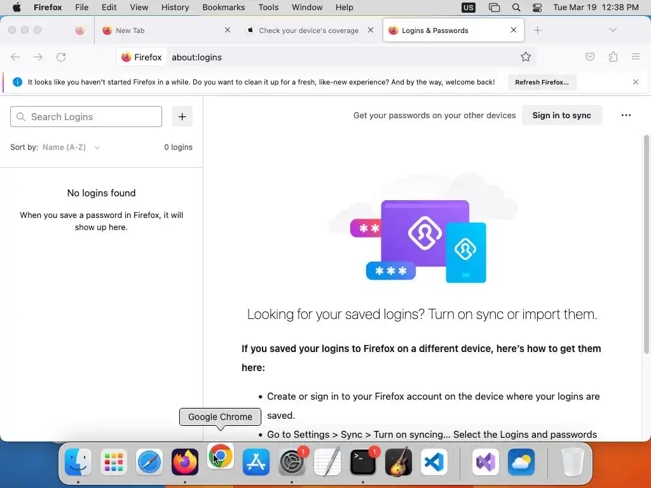Open Launchpad from the Dock
The height and width of the screenshot is (488, 651).
click(x=114, y=462)
